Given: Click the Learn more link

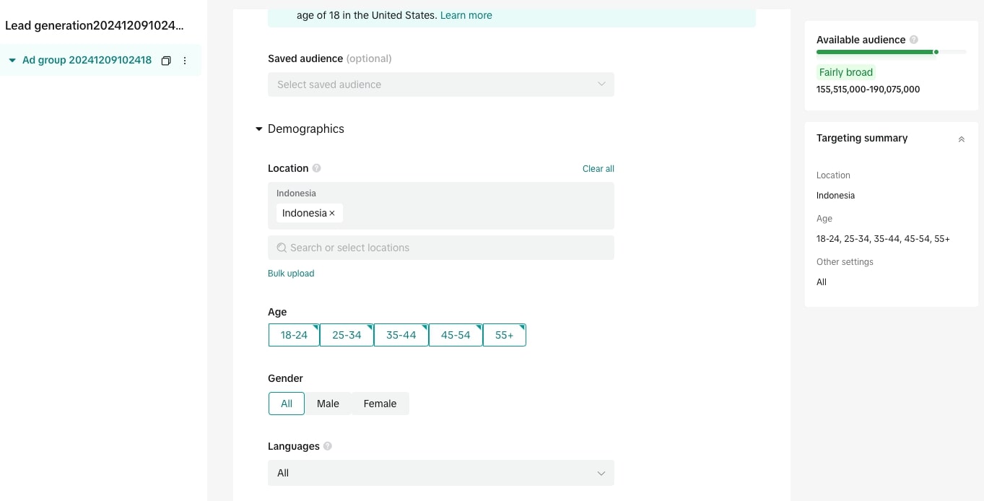Looking at the screenshot, I should click(x=466, y=15).
